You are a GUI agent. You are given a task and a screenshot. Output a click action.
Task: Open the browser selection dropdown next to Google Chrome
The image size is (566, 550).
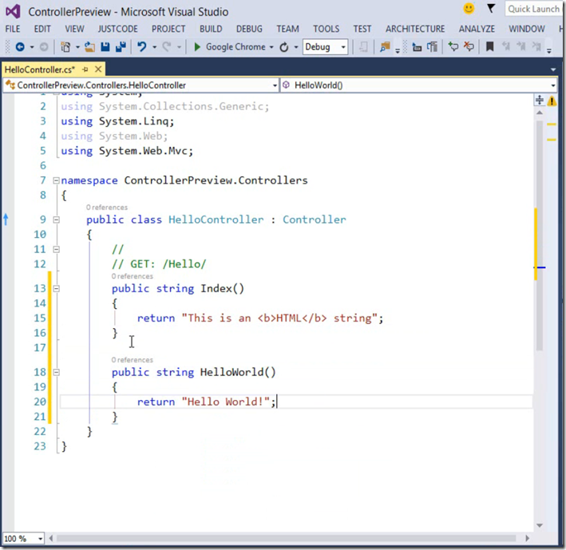click(271, 47)
